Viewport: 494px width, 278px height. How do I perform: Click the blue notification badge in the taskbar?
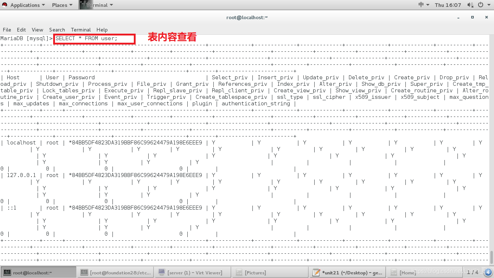[487, 272]
